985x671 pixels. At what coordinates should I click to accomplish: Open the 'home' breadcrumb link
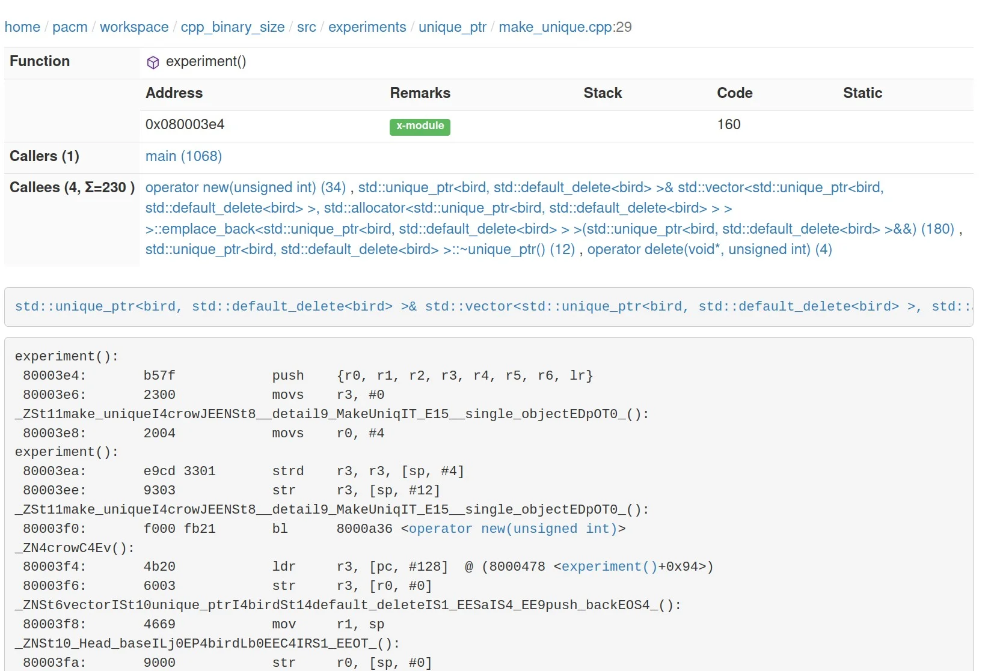tap(22, 27)
